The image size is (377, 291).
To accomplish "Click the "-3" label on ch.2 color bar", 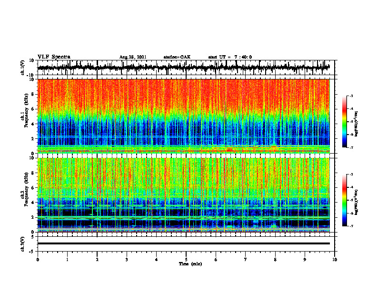I will 351,175.
